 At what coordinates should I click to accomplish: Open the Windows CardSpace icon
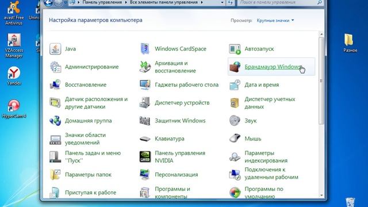coord(145,49)
